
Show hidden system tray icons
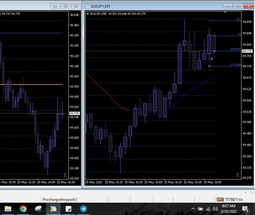pos(193,209)
